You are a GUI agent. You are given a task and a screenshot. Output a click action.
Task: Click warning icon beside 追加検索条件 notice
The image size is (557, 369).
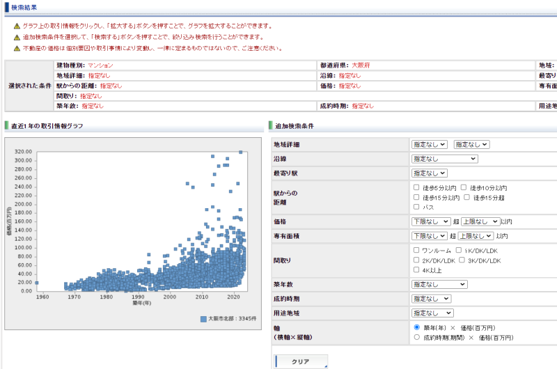point(17,37)
